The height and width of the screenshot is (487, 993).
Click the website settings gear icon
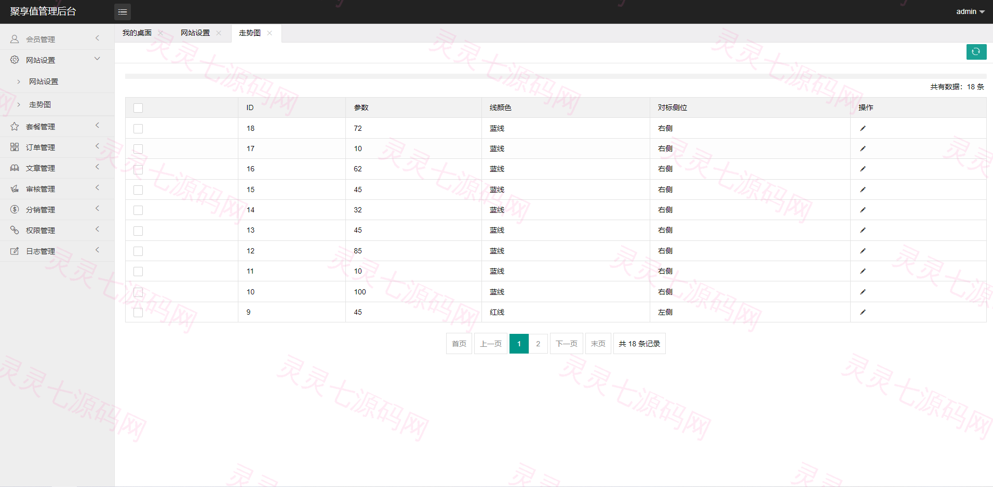point(15,60)
